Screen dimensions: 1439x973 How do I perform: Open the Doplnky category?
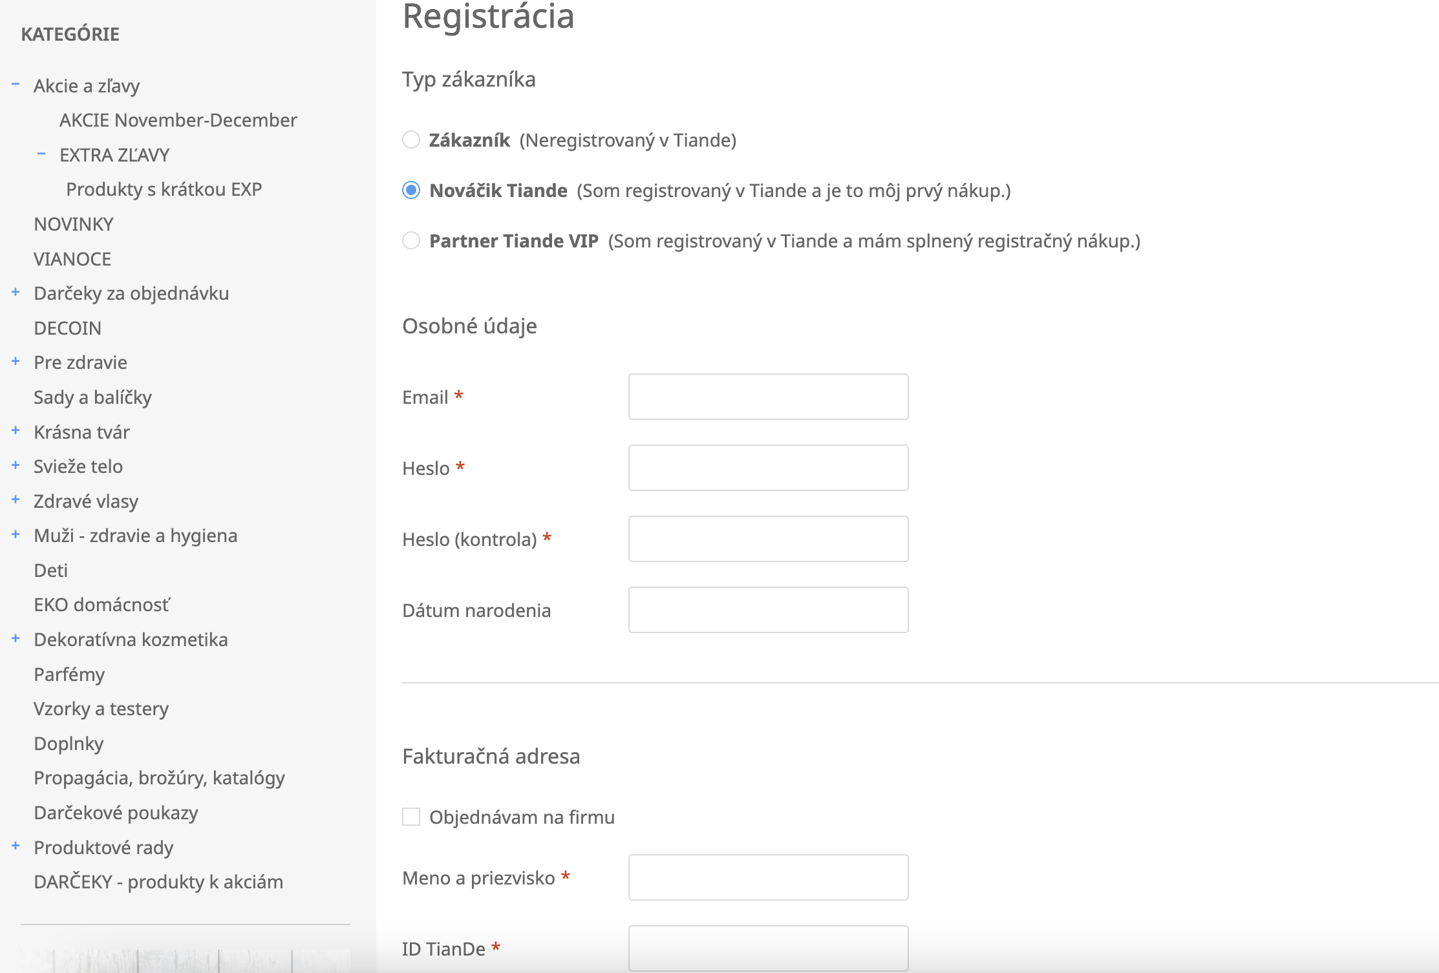click(x=69, y=744)
